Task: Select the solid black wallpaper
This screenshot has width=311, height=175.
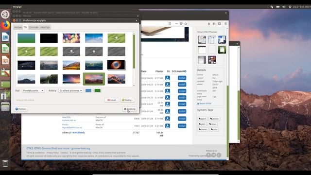Action: tap(49, 38)
